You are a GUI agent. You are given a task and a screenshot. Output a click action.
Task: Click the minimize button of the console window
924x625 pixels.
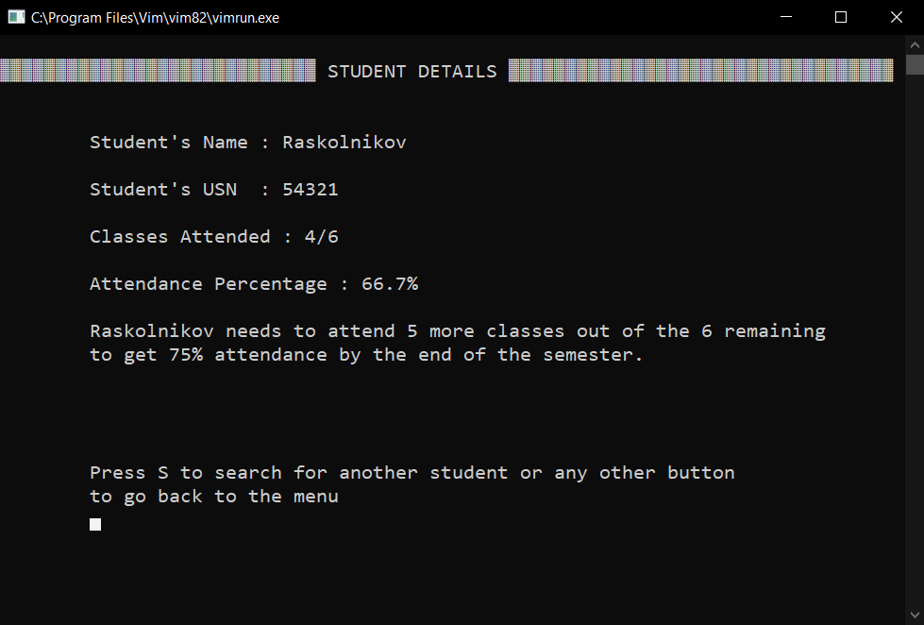[x=786, y=17]
